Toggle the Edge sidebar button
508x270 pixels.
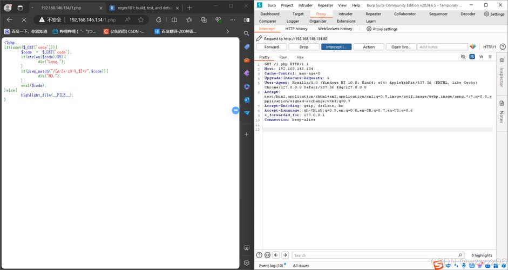247,20
